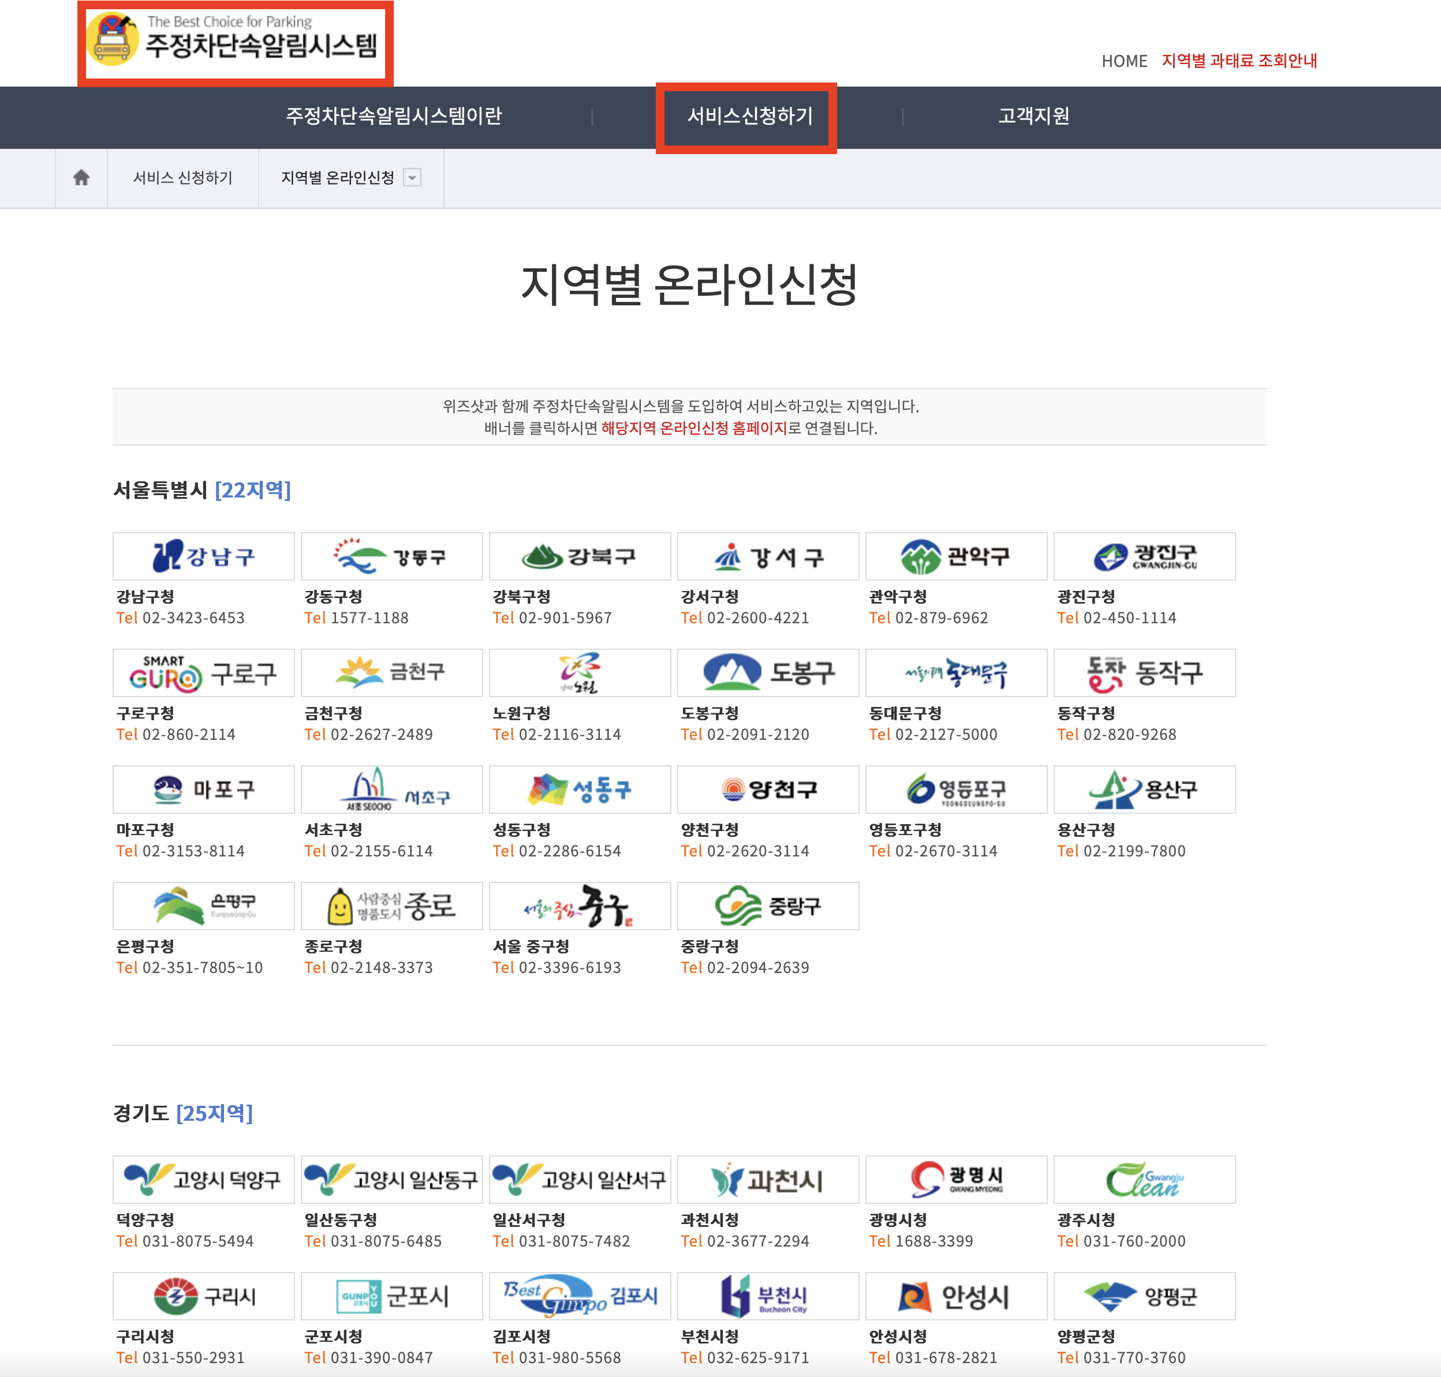Select the 부천시 Bucheon City banner
This screenshot has height=1377, width=1441.
[767, 1296]
